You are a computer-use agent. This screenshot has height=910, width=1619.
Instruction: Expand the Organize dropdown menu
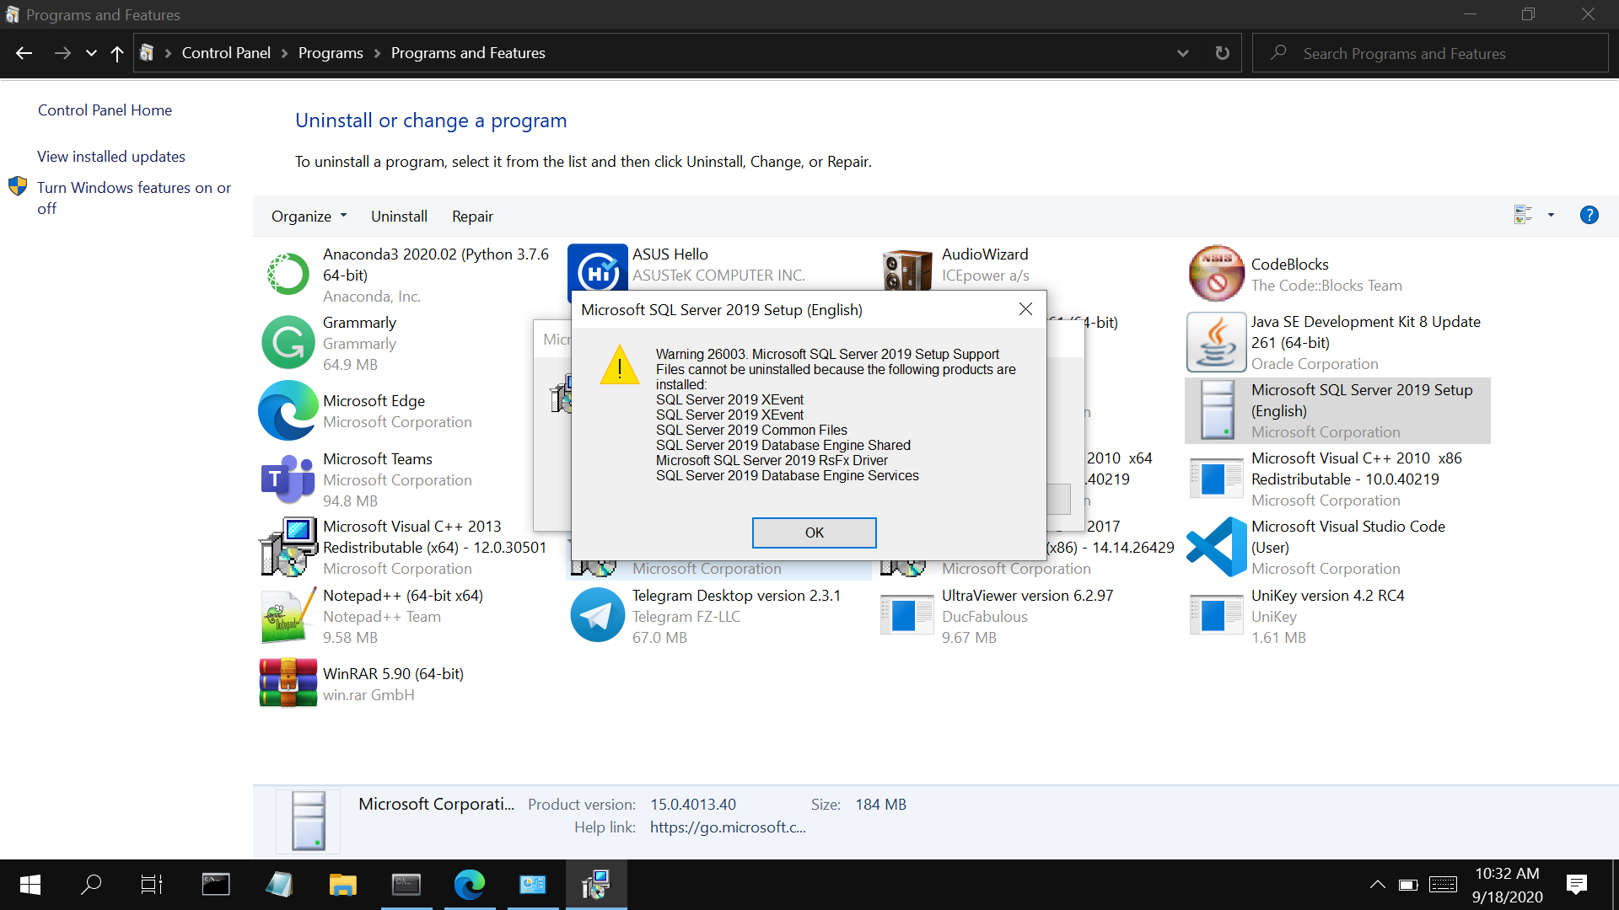pos(309,217)
